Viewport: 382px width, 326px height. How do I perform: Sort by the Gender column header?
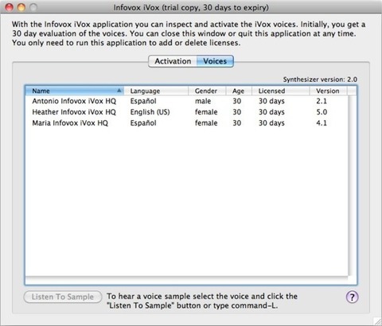click(207, 91)
